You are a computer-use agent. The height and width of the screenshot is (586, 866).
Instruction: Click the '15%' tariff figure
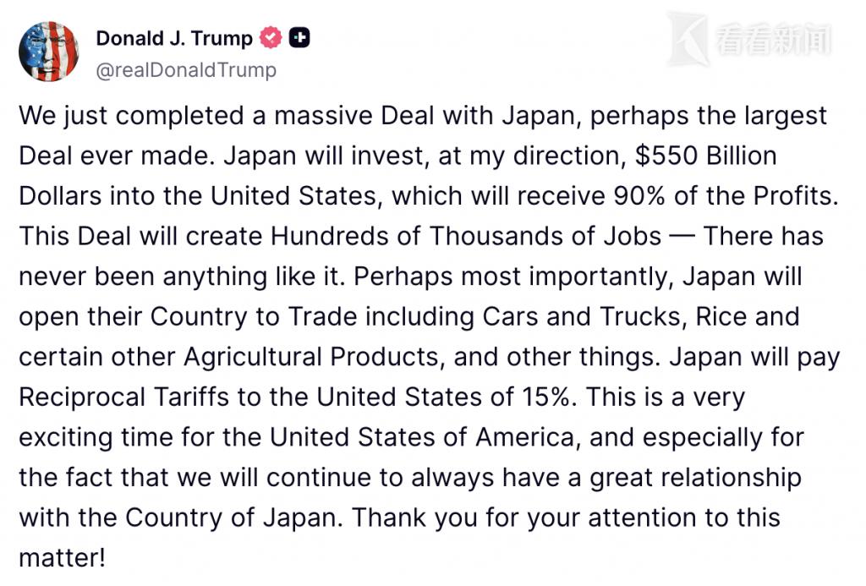pyautogui.click(x=545, y=397)
